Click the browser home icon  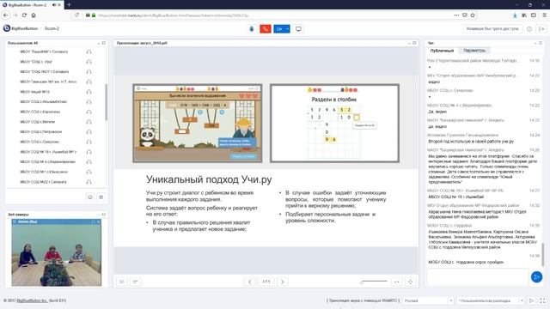[x=34, y=15]
